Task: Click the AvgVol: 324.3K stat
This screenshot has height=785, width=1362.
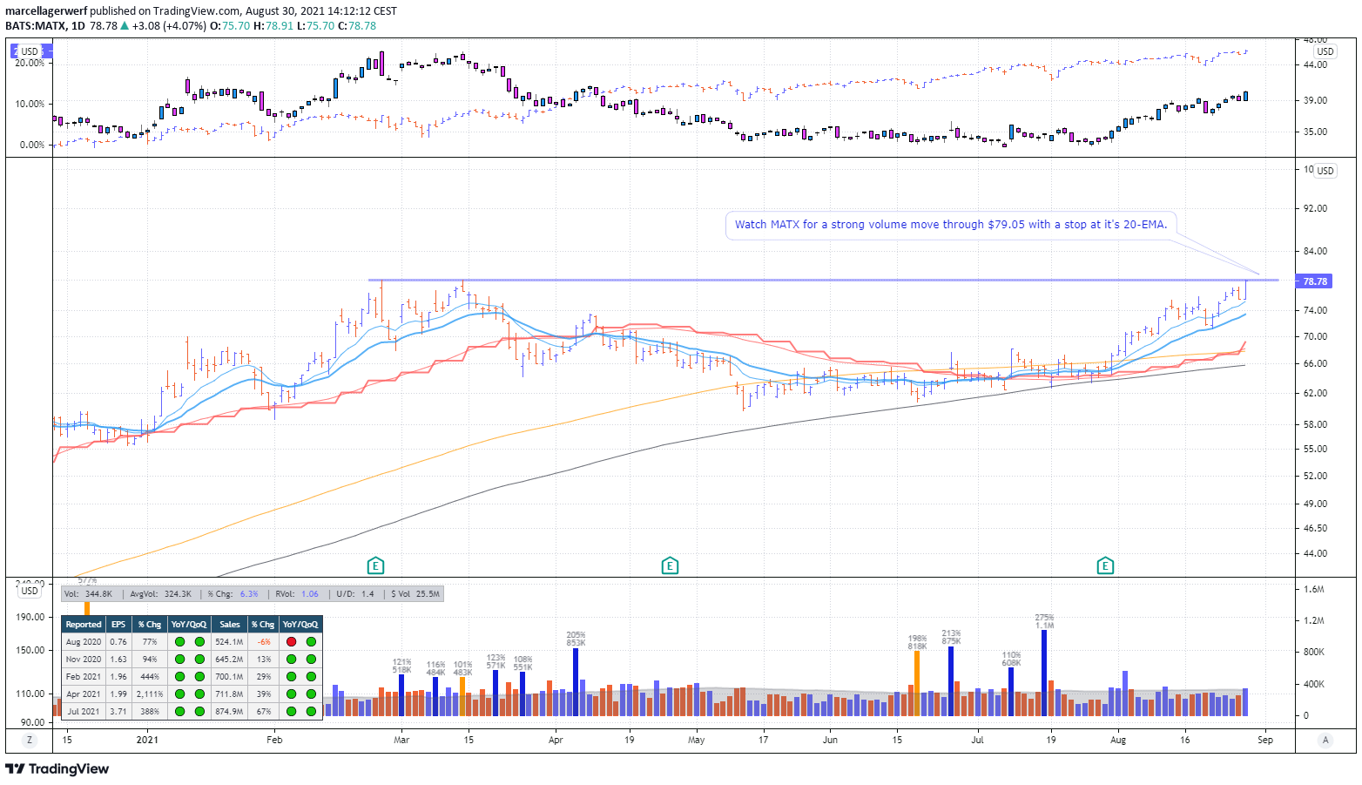Action: point(160,594)
